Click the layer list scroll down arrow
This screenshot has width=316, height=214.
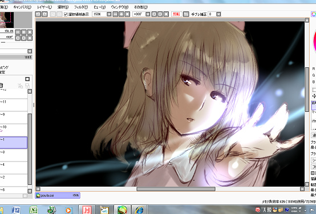[30, 191]
